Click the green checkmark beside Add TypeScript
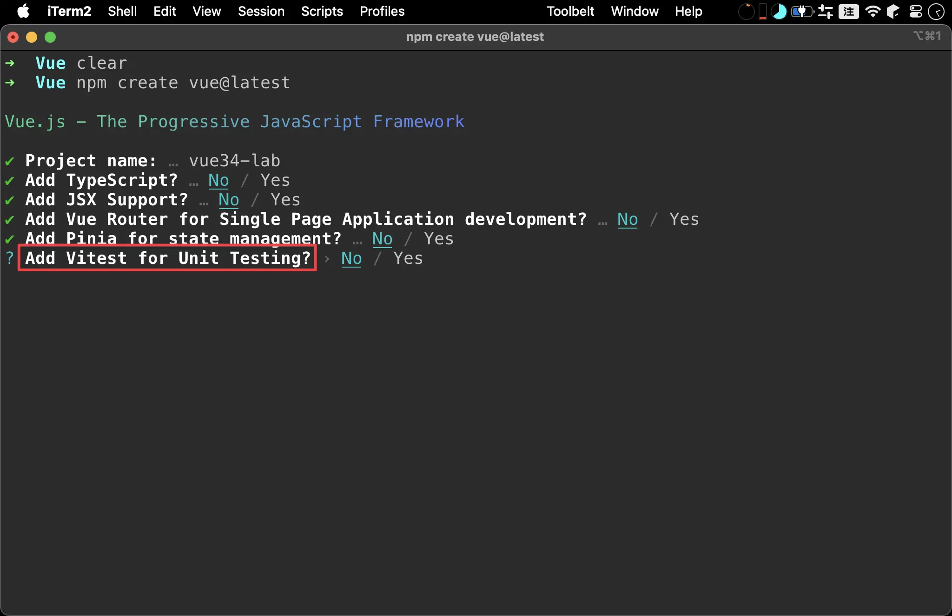This screenshot has width=952, height=616. pos(10,181)
